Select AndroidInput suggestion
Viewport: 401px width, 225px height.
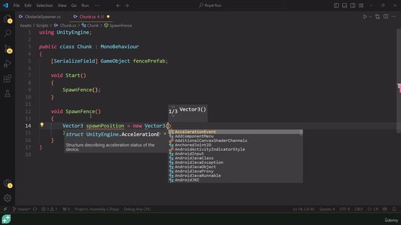click(236, 154)
